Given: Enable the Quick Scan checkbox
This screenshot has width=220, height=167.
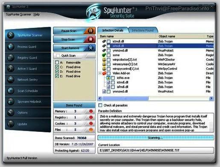Looking at the screenshot, I should point(58,56).
